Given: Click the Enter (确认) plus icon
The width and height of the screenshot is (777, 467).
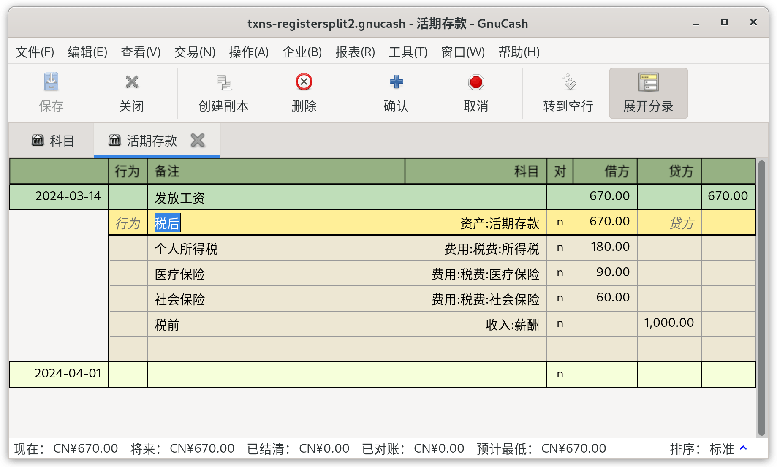Looking at the screenshot, I should [x=396, y=82].
